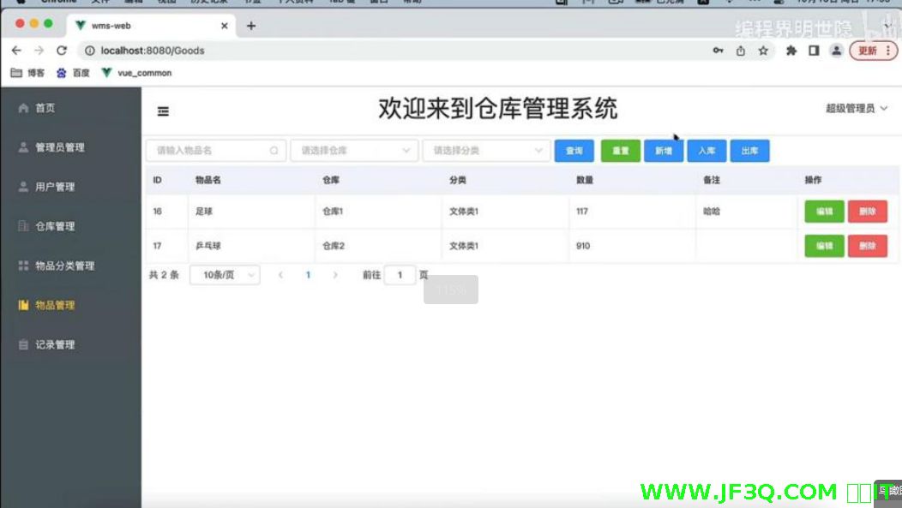This screenshot has width=902, height=508.
Task: Expand the 请选择分类 category dropdown
Action: [486, 151]
